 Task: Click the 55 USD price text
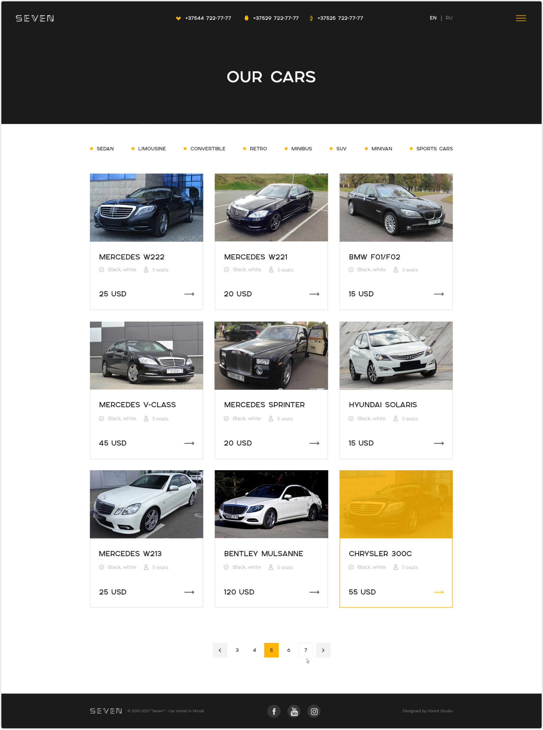pos(362,592)
